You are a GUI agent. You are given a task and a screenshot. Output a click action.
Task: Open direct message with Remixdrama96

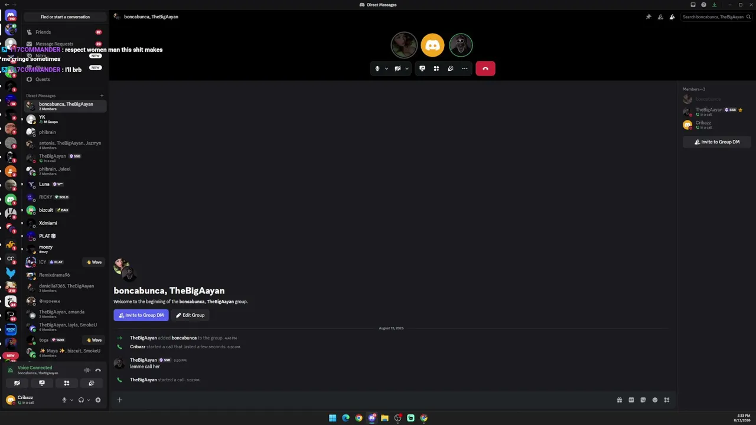pos(65,275)
